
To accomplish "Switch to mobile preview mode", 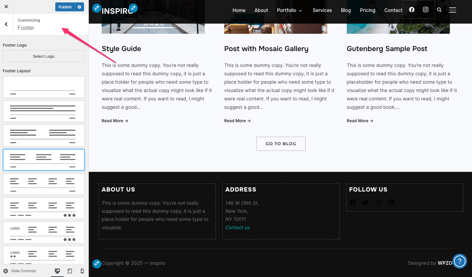I will (x=82, y=271).
